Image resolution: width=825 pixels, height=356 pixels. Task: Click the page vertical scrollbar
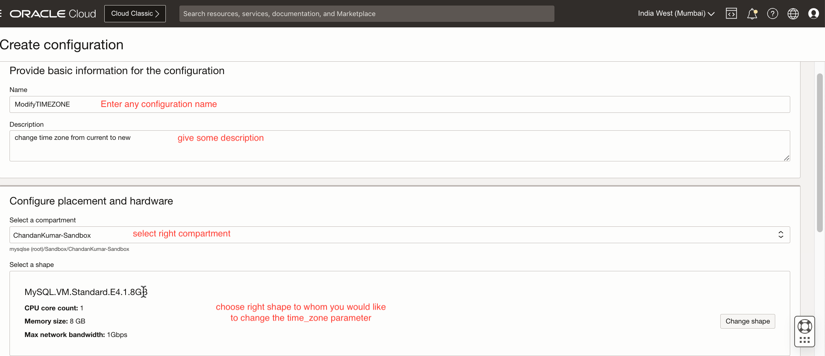[x=820, y=153]
